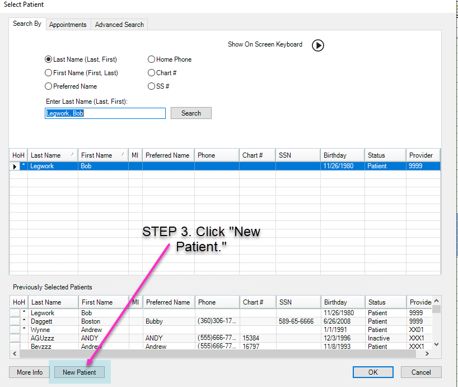Select the "First Name (First, Last)" search option
Viewport: 458px width, 387px height.
coord(49,72)
